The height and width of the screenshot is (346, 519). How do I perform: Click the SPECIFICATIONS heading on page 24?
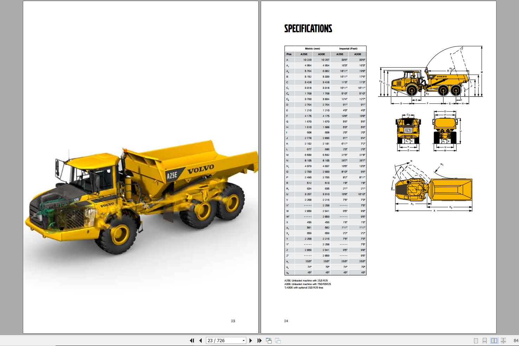point(308,28)
